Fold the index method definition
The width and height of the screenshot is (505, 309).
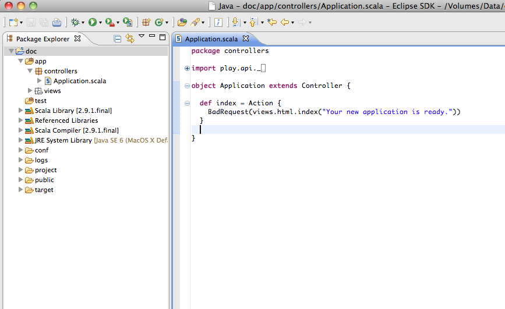[187, 103]
